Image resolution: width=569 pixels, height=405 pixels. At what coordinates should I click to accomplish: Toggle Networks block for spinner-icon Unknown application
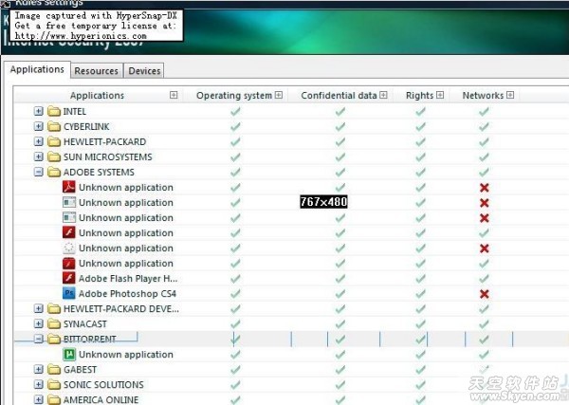point(484,249)
